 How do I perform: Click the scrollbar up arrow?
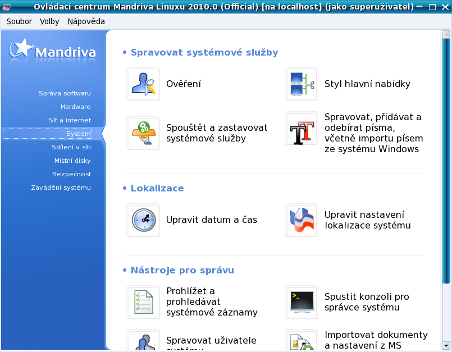(446, 35)
